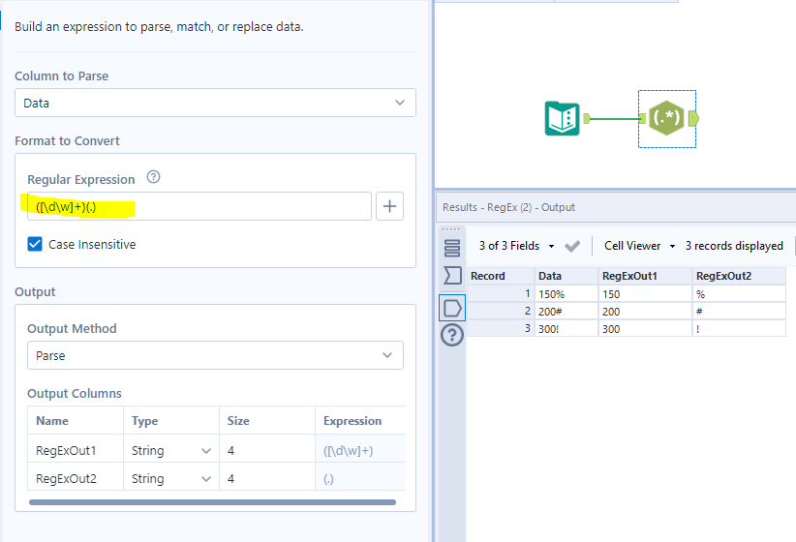796x542 pixels.
Task: Select the Input Data tool on canvas
Action: tap(562, 118)
